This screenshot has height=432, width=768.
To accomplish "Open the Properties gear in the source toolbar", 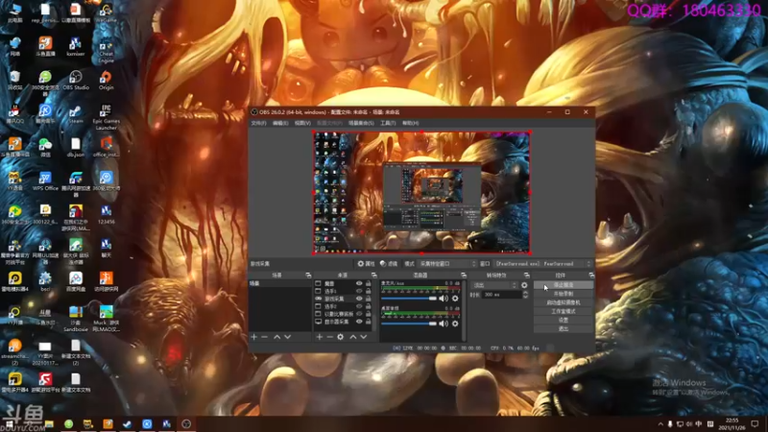I will [x=366, y=263].
